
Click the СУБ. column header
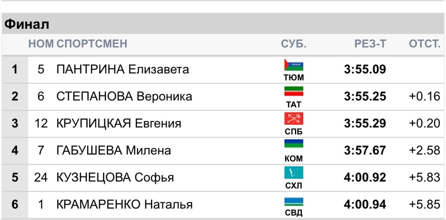click(x=294, y=44)
